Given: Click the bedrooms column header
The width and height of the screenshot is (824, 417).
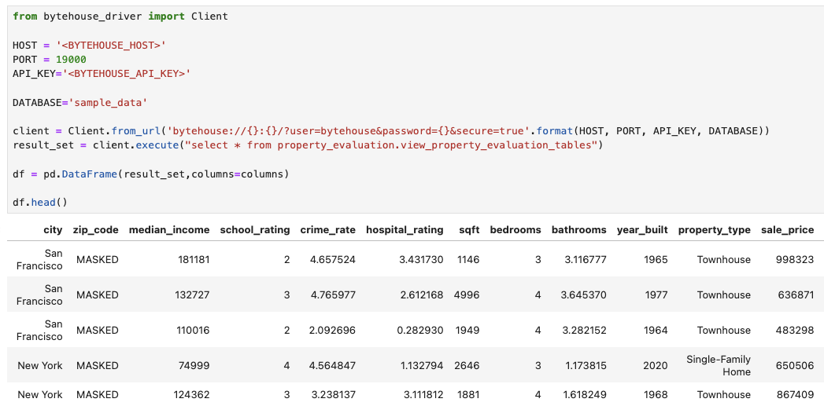Looking at the screenshot, I should pos(515,230).
